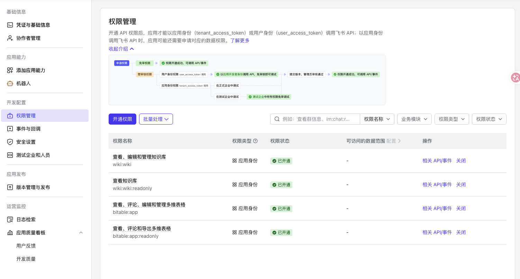
Task: Click 已开通 status in the wiki:wiki row
Action: (281, 161)
